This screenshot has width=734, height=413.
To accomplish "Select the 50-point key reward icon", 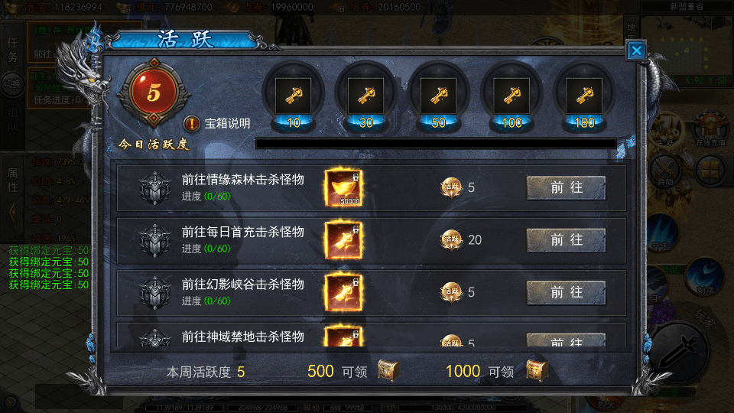I will (438, 96).
